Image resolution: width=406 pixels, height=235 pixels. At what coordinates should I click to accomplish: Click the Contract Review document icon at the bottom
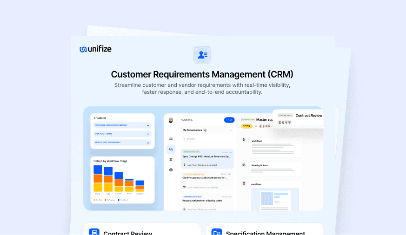pos(94,232)
